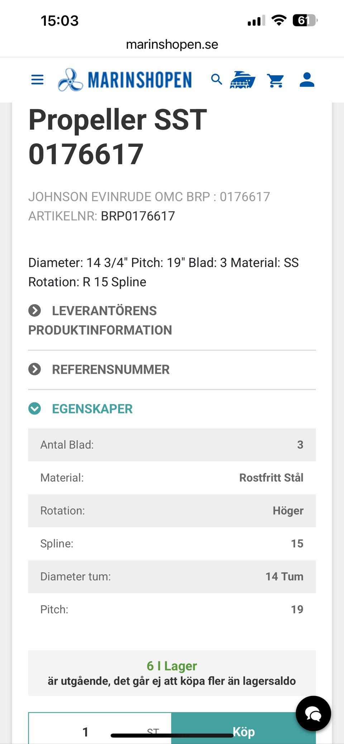This screenshot has height=744, width=344.
Task: Open the search function
Action: coord(216,80)
